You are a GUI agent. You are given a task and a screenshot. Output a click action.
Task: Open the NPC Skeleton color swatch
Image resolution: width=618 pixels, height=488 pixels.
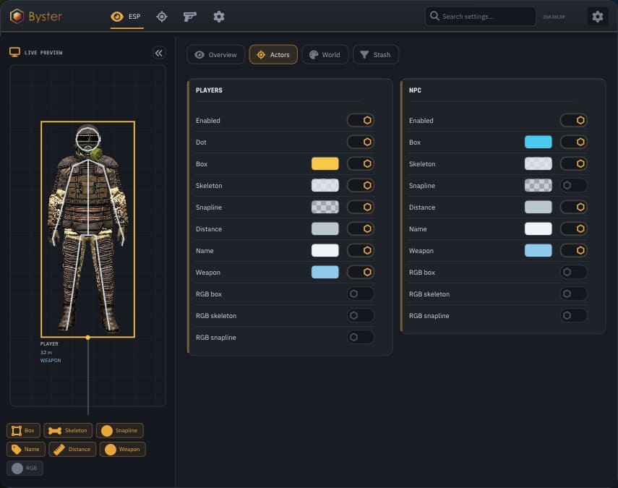click(538, 163)
